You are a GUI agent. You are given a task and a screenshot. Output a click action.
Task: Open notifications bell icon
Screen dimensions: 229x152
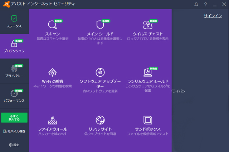tap(196, 4)
